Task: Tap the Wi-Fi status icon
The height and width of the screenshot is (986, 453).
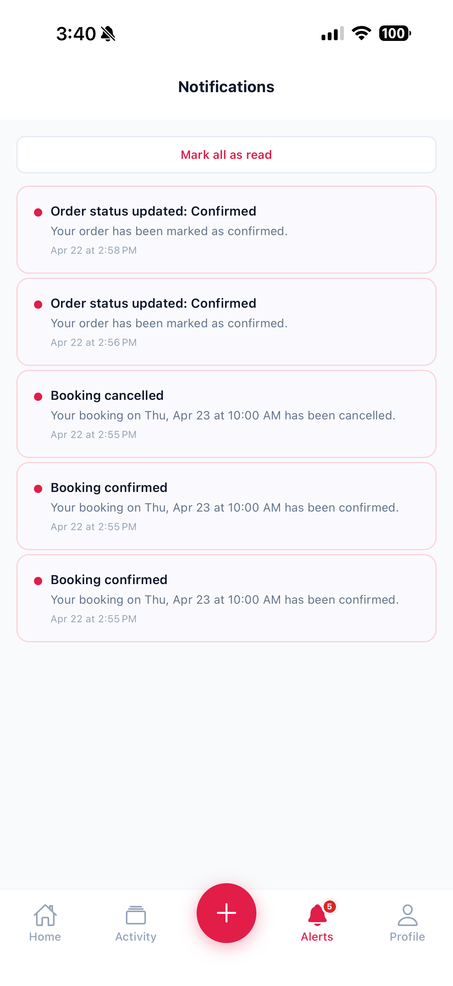Action: click(361, 33)
